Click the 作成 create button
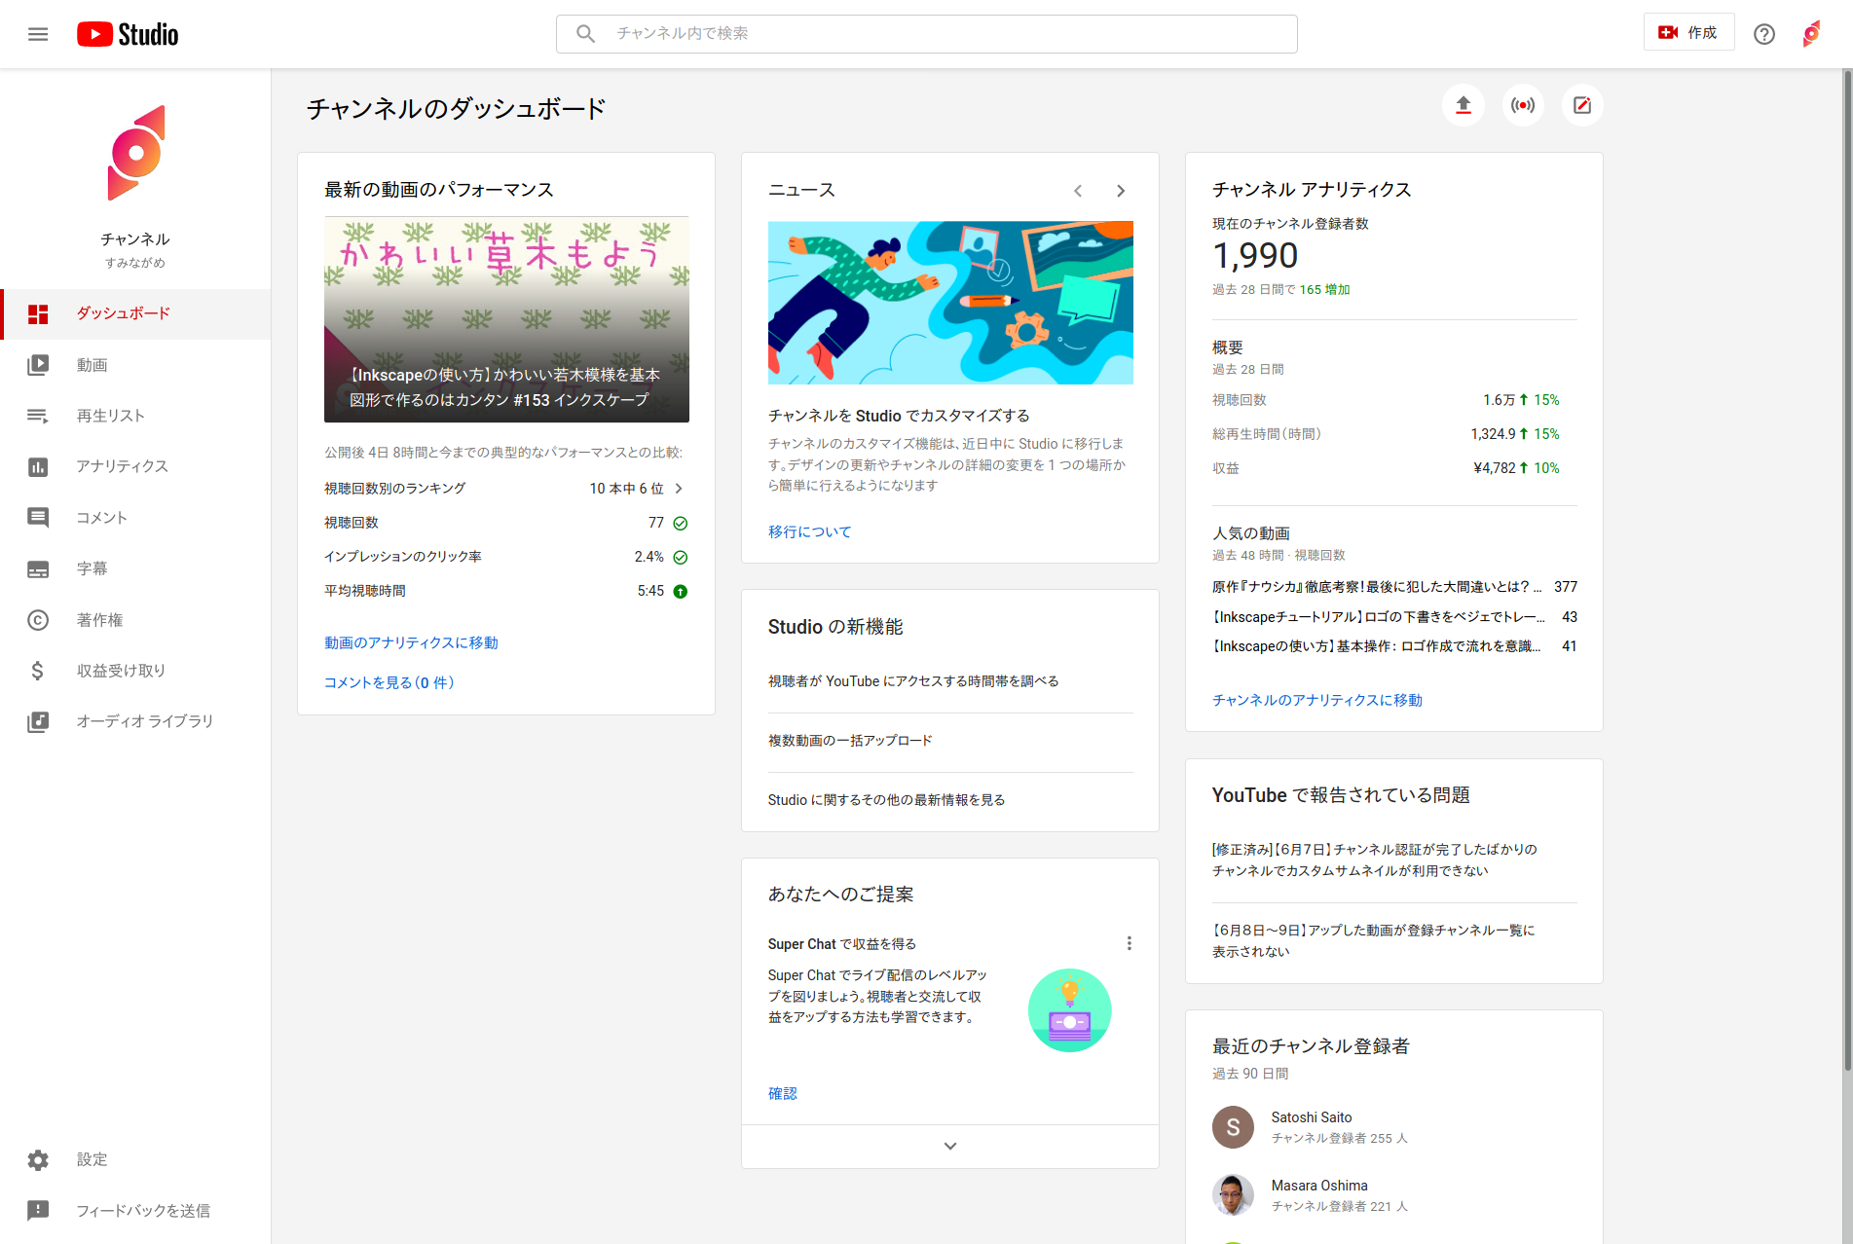Viewport: 1853px width, 1244px height. click(1688, 33)
